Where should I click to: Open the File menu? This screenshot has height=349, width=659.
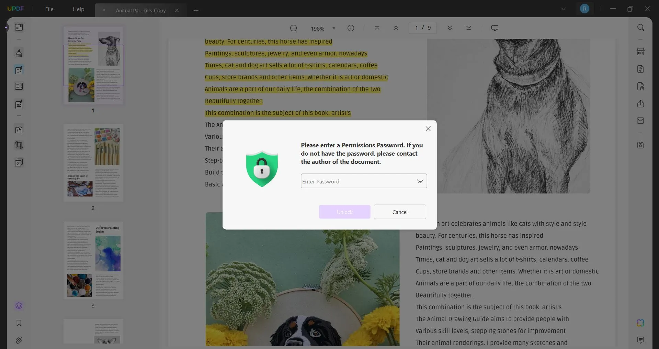pos(49,9)
